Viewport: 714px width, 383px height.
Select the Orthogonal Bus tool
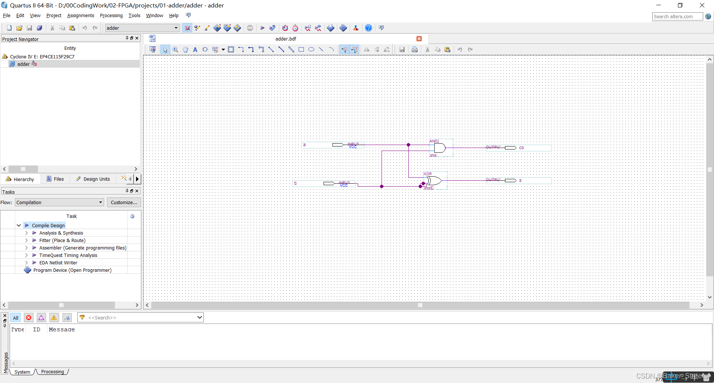(x=251, y=49)
